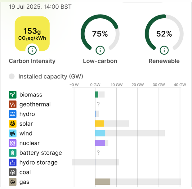The width and height of the screenshot is (192, 189).
Task: Open Renewable percentage info icon
Action: [164, 50]
